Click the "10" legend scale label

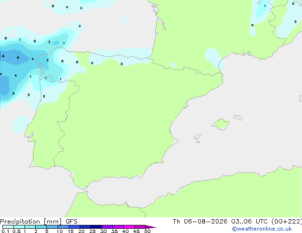point(60,231)
